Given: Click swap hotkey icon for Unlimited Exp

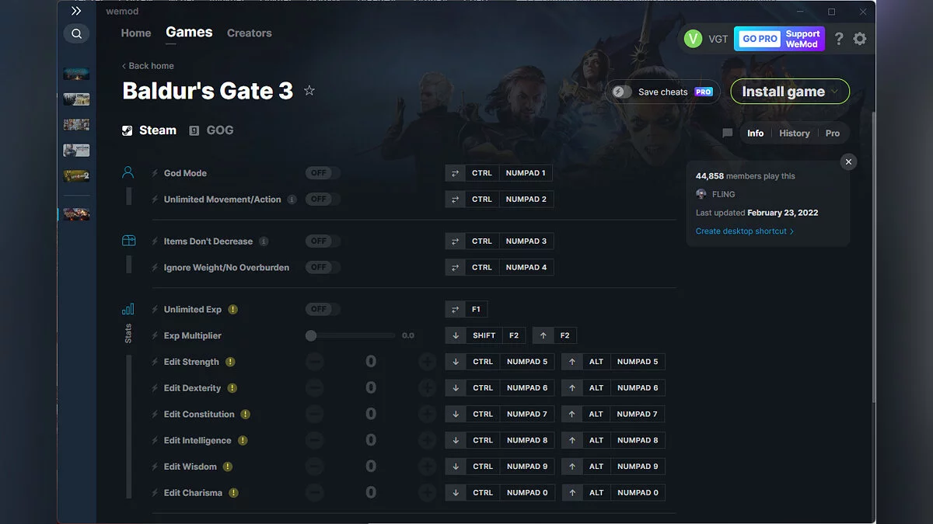Looking at the screenshot, I should tap(455, 309).
